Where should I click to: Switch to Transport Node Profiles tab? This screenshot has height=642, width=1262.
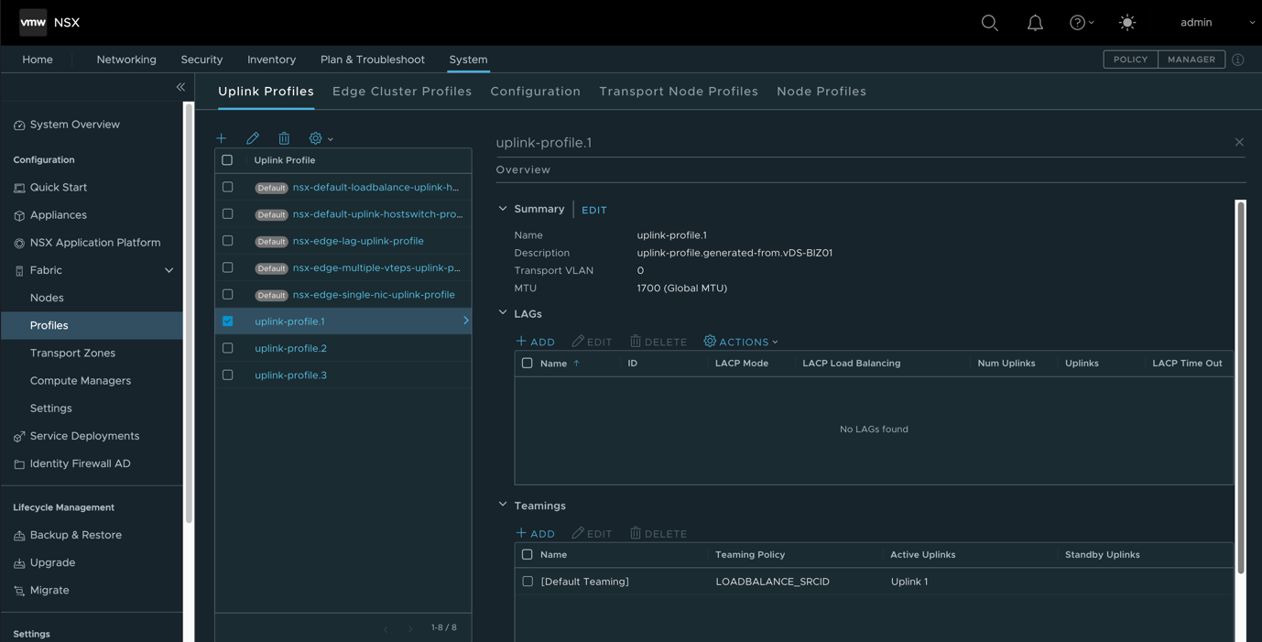679,92
